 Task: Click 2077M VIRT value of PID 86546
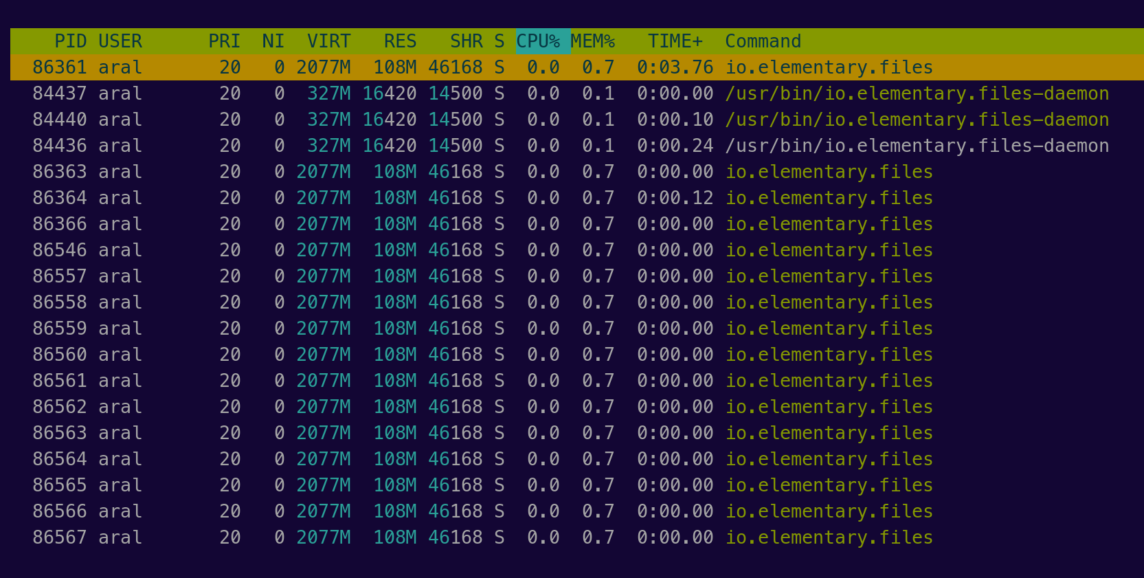(x=324, y=250)
